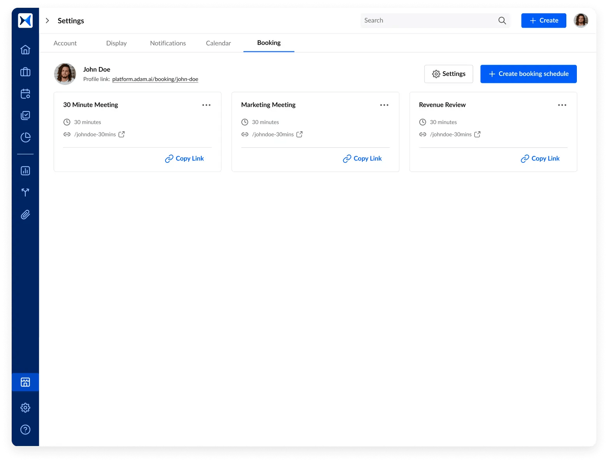Expand sidebar with chevron beside Settings
The width and height of the screenshot is (608, 462).
pos(47,21)
